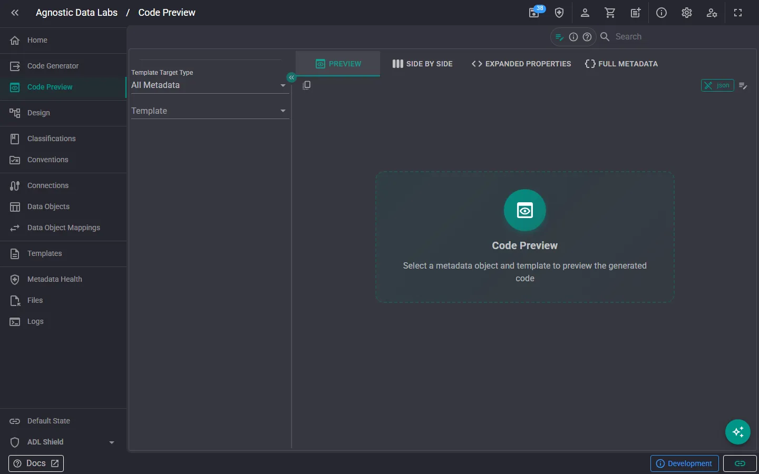The image size is (759, 474).
Task: Click Default State link item
Action: point(63,421)
